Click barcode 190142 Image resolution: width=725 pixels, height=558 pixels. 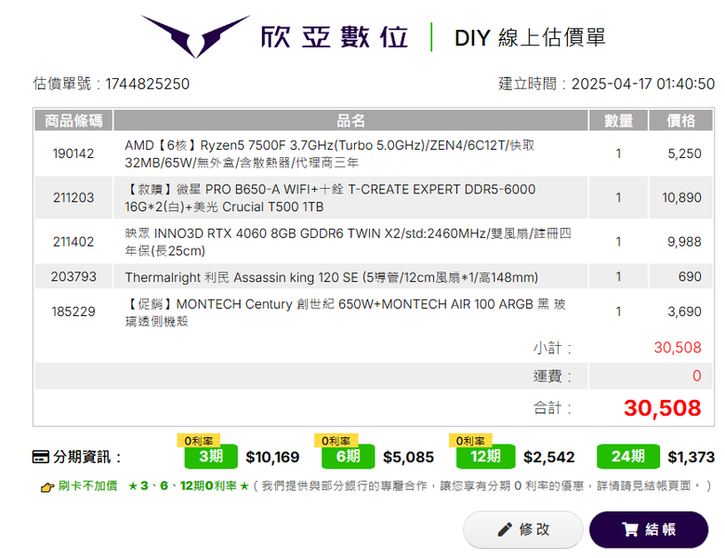point(73,153)
